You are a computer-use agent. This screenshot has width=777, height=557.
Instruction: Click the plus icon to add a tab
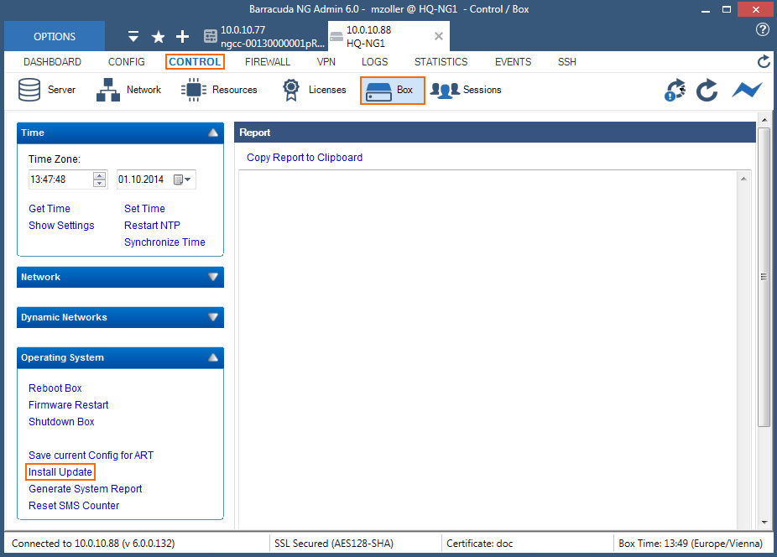coord(182,36)
